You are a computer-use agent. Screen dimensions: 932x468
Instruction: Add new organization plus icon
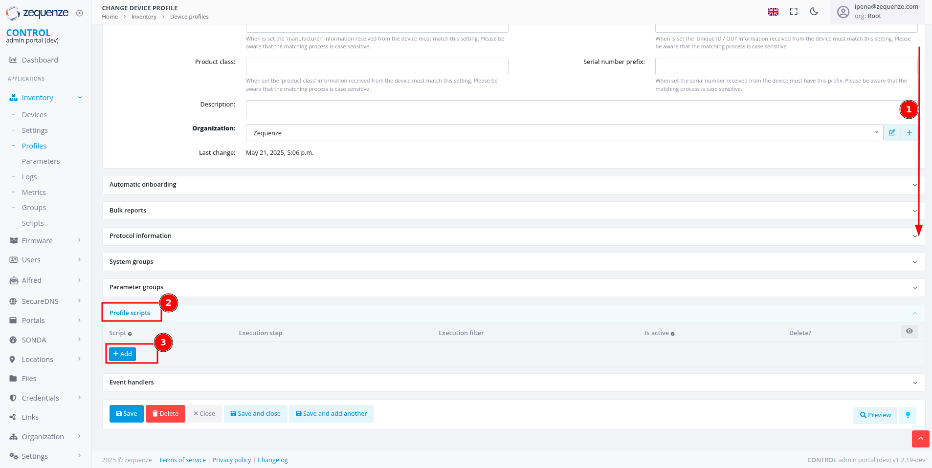click(x=909, y=132)
